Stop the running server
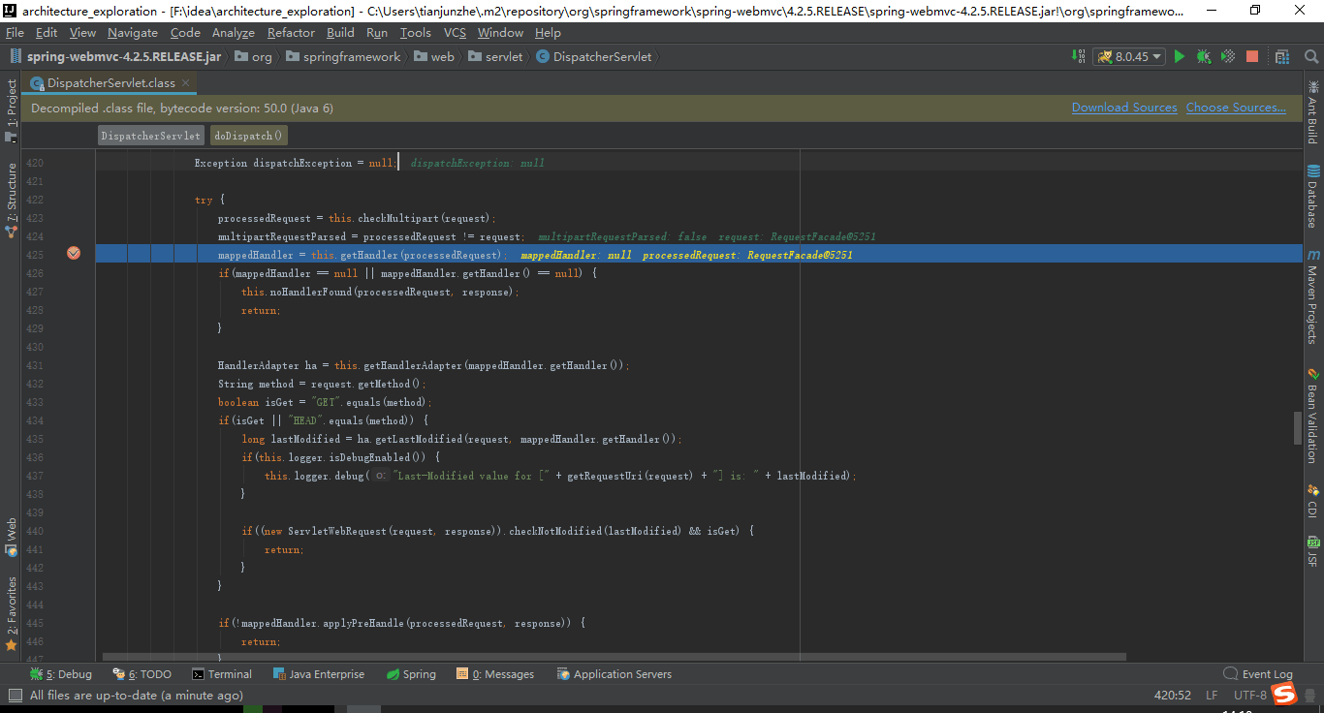1324x713 pixels. click(1251, 56)
